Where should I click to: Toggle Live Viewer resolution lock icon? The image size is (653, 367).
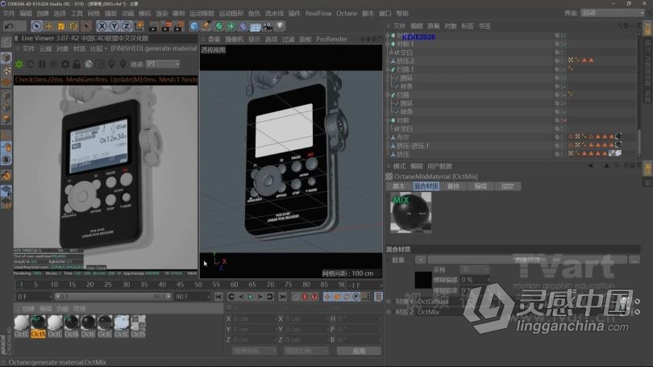point(77,65)
